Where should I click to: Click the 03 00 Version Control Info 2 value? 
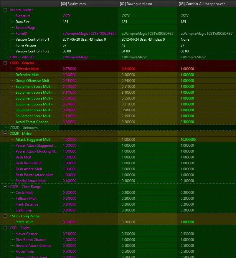(x=67, y=51)
